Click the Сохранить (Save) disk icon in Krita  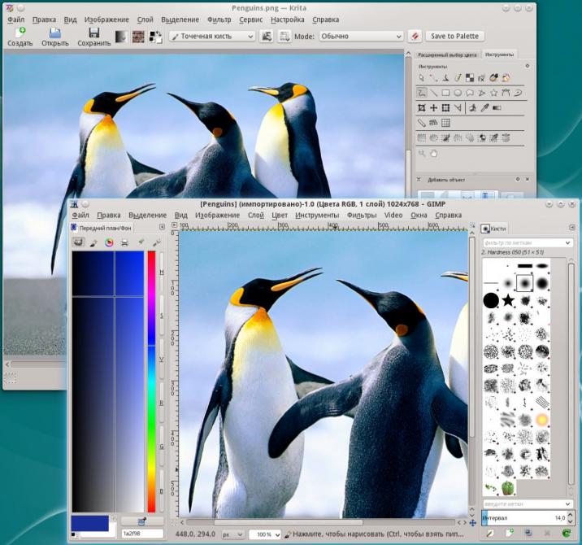point(93,33)
